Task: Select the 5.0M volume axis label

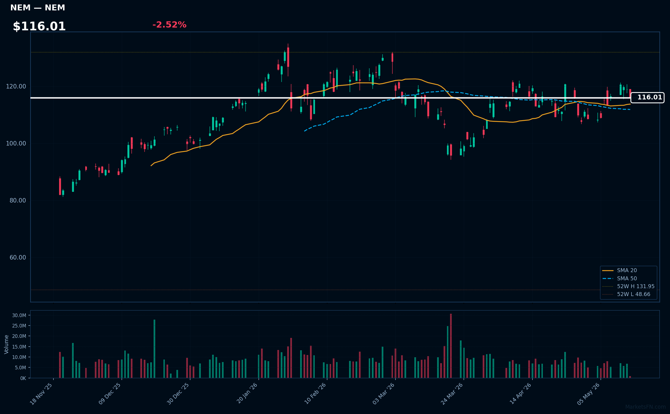Action: 20,368
